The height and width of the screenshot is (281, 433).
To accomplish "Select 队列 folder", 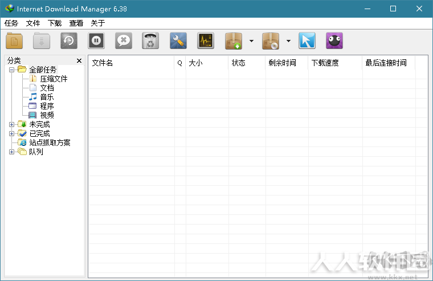I will 36,152.
